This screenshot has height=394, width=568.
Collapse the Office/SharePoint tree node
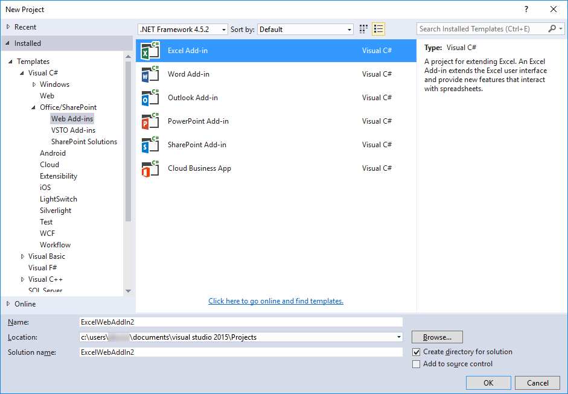[34, 107]
